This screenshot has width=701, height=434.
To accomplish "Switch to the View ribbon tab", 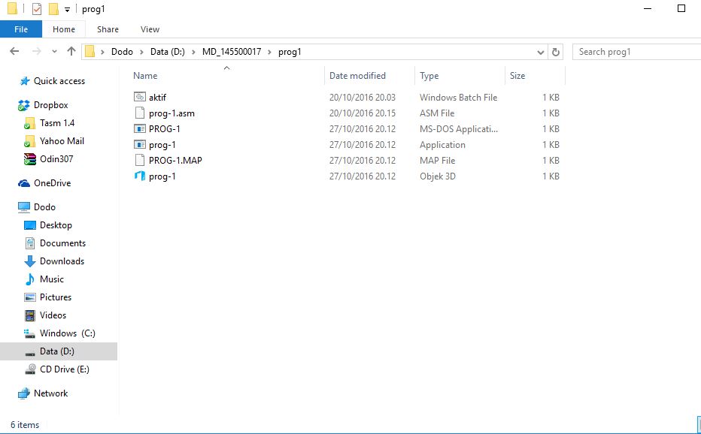I will click(x=150, y=29).
